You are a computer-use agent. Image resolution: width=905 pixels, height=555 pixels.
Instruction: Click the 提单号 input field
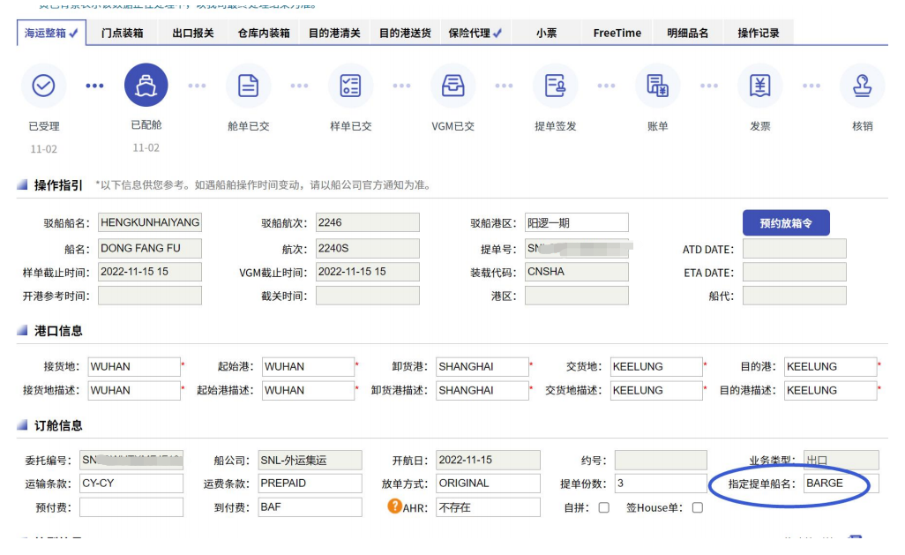[x=577, y=248]
